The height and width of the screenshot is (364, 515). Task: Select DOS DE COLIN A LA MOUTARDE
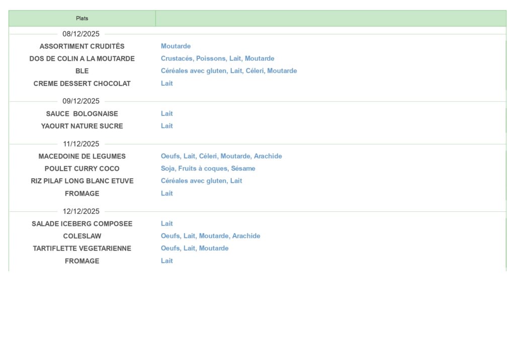pyautogui.click(x=82, y=59)
